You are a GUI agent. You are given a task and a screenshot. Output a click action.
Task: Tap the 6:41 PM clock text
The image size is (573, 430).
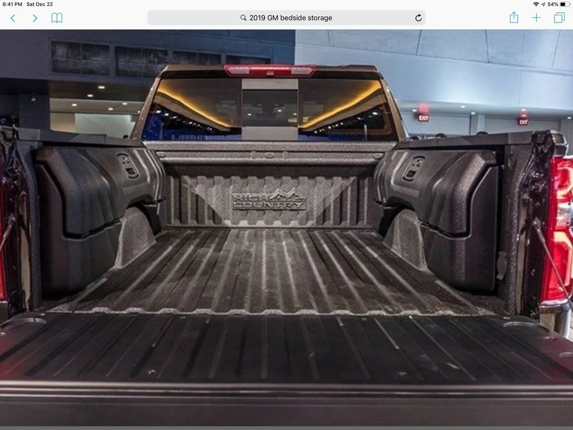coord(12,4)
